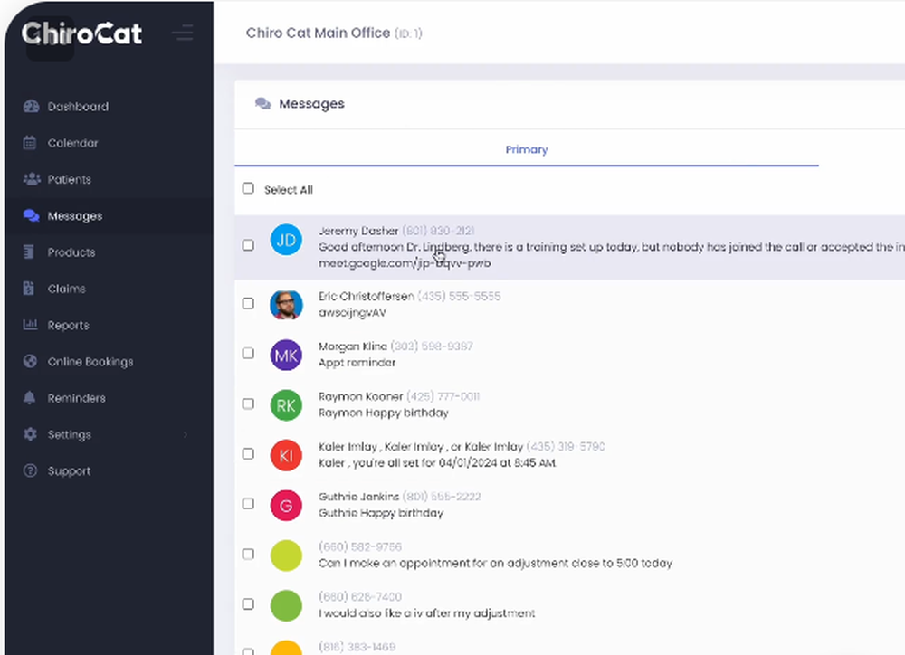Tick the checkbox for Jeremy Dasher message
The image size is (905, 655).
click(248, 245)
